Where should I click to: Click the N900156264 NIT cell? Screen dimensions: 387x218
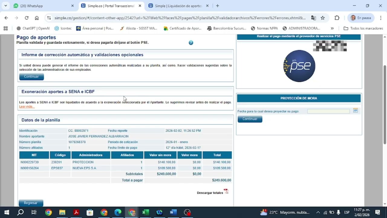34,168
